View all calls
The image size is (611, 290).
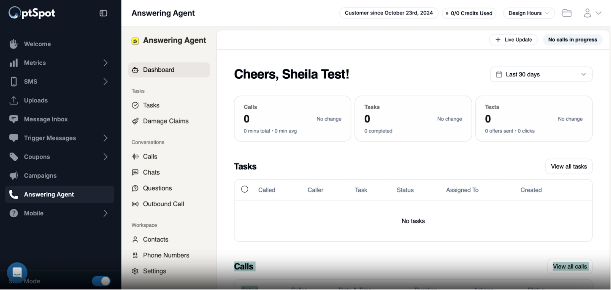click(x=570, y=266)
